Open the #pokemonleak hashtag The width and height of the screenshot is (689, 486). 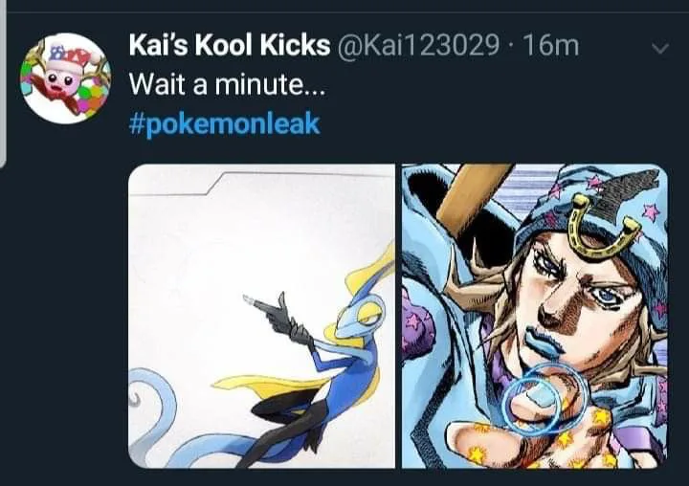[x=224, y=123]
